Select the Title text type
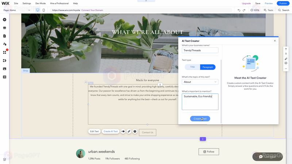The height and width of the screenshot is (164, 292). 192,67
